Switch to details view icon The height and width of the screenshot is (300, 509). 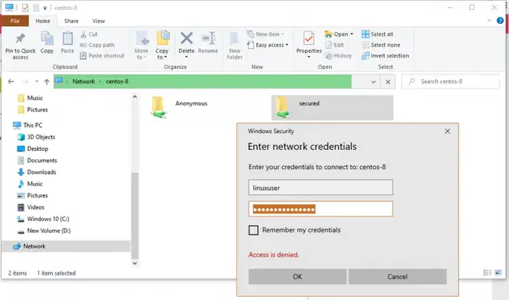(488, 272)
